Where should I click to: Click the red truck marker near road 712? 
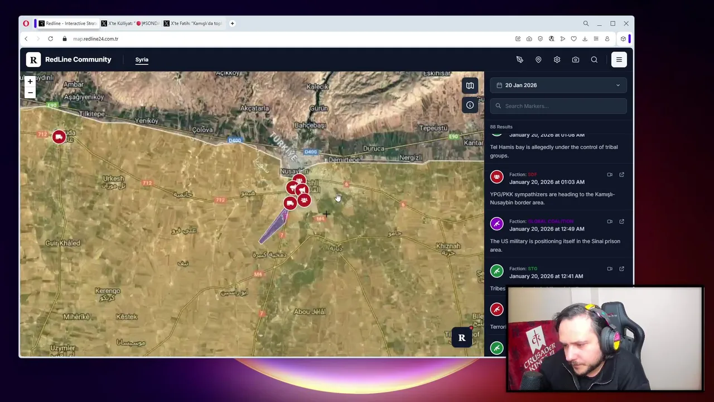click(x=59, y=137)
